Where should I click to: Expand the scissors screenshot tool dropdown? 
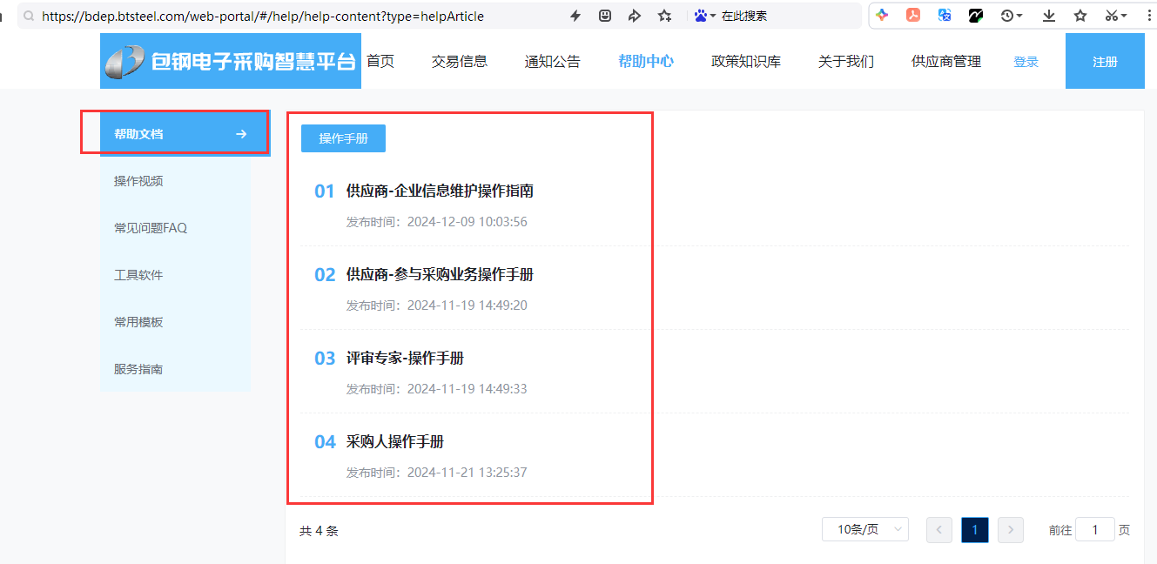click(x=1116, y=16)
